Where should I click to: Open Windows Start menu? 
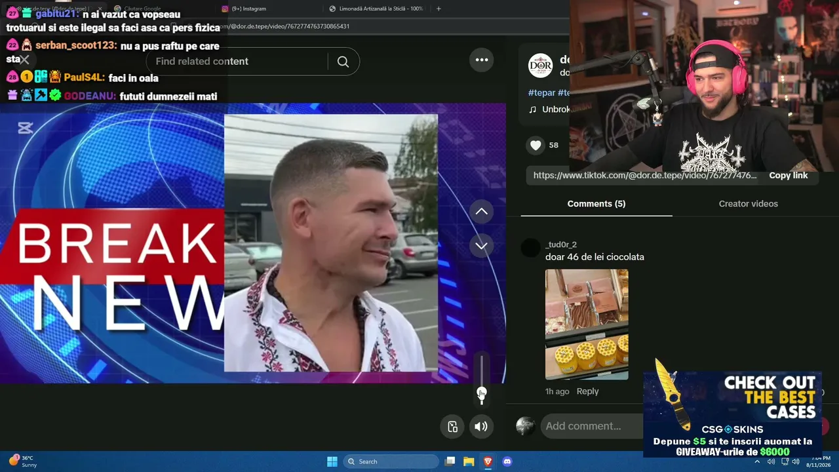pyautogui.click(x=332, y=462)
